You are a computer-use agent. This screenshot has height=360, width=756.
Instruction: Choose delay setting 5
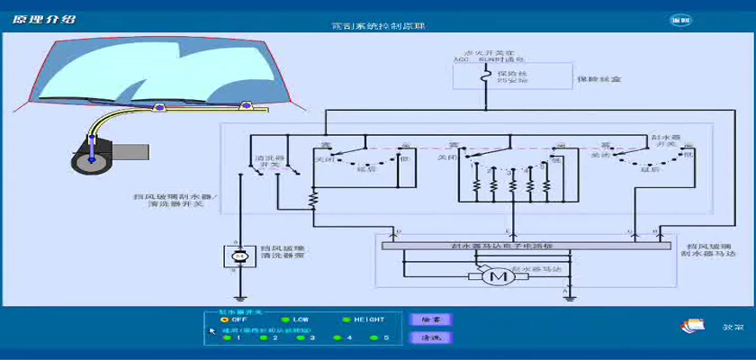coord(373,337)
